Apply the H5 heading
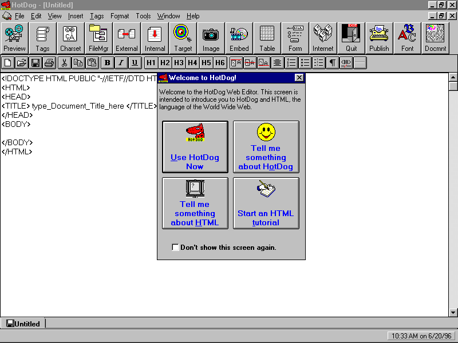This screenshot has width=458, height=343. 206,63
